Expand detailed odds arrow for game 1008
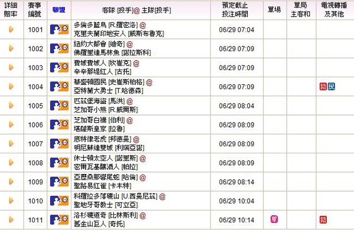This screenshot has height=230, width=354. 11,163
